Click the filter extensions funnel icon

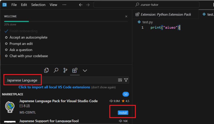coord(126,80)
